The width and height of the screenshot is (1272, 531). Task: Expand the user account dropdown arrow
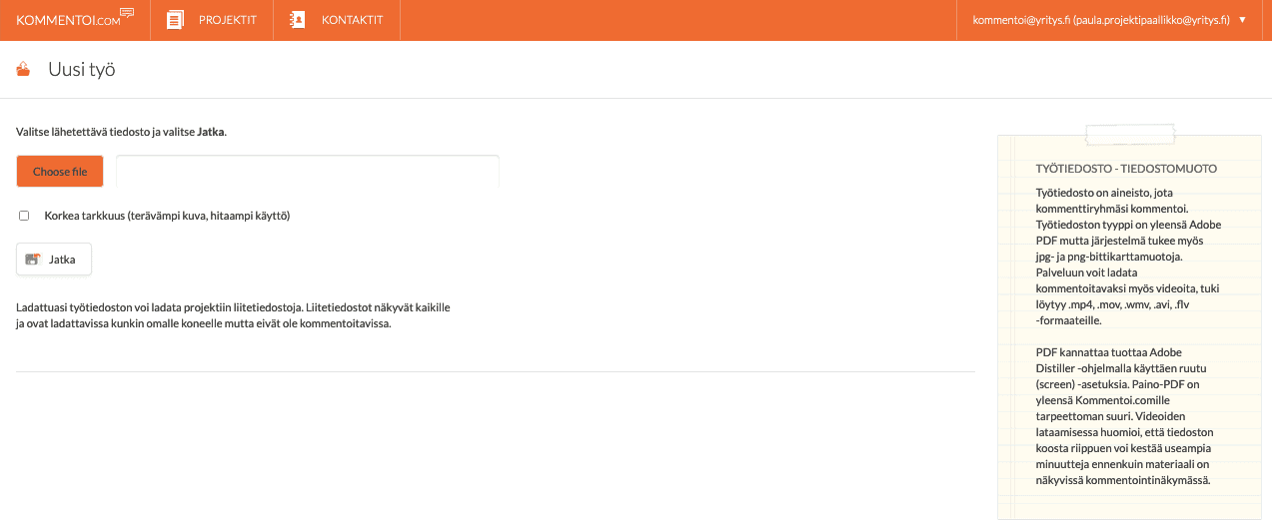(x=1242, y=20)
